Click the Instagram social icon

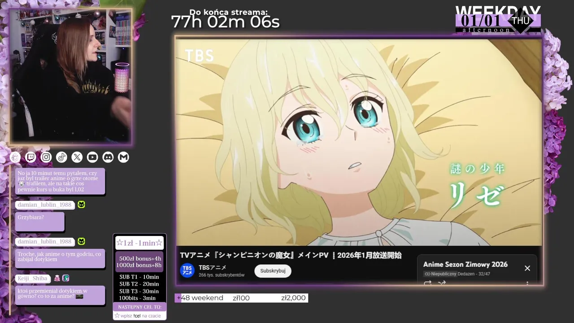(46, 157)
